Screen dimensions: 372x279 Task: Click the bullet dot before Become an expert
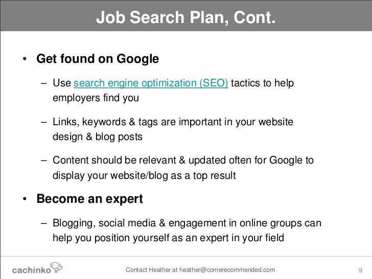(x=25, y=199)
